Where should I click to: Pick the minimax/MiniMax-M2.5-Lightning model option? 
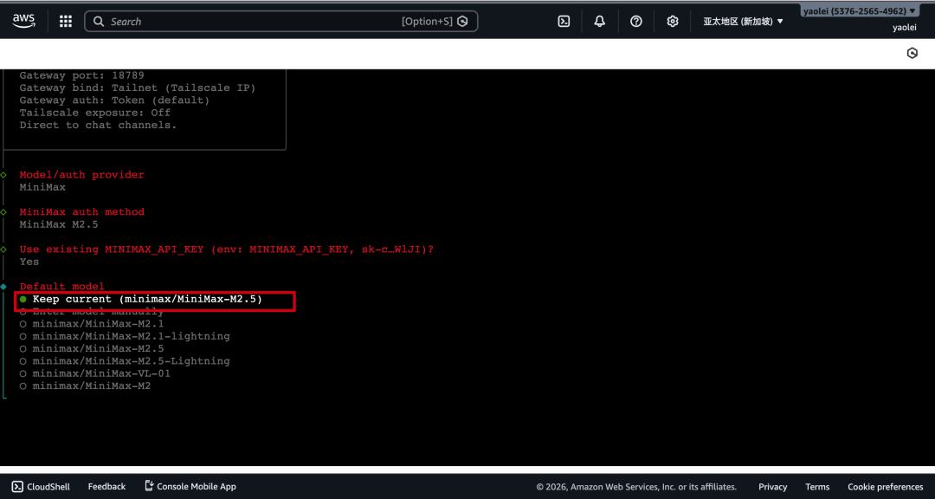pyautogui.click(x=131, y=361)
